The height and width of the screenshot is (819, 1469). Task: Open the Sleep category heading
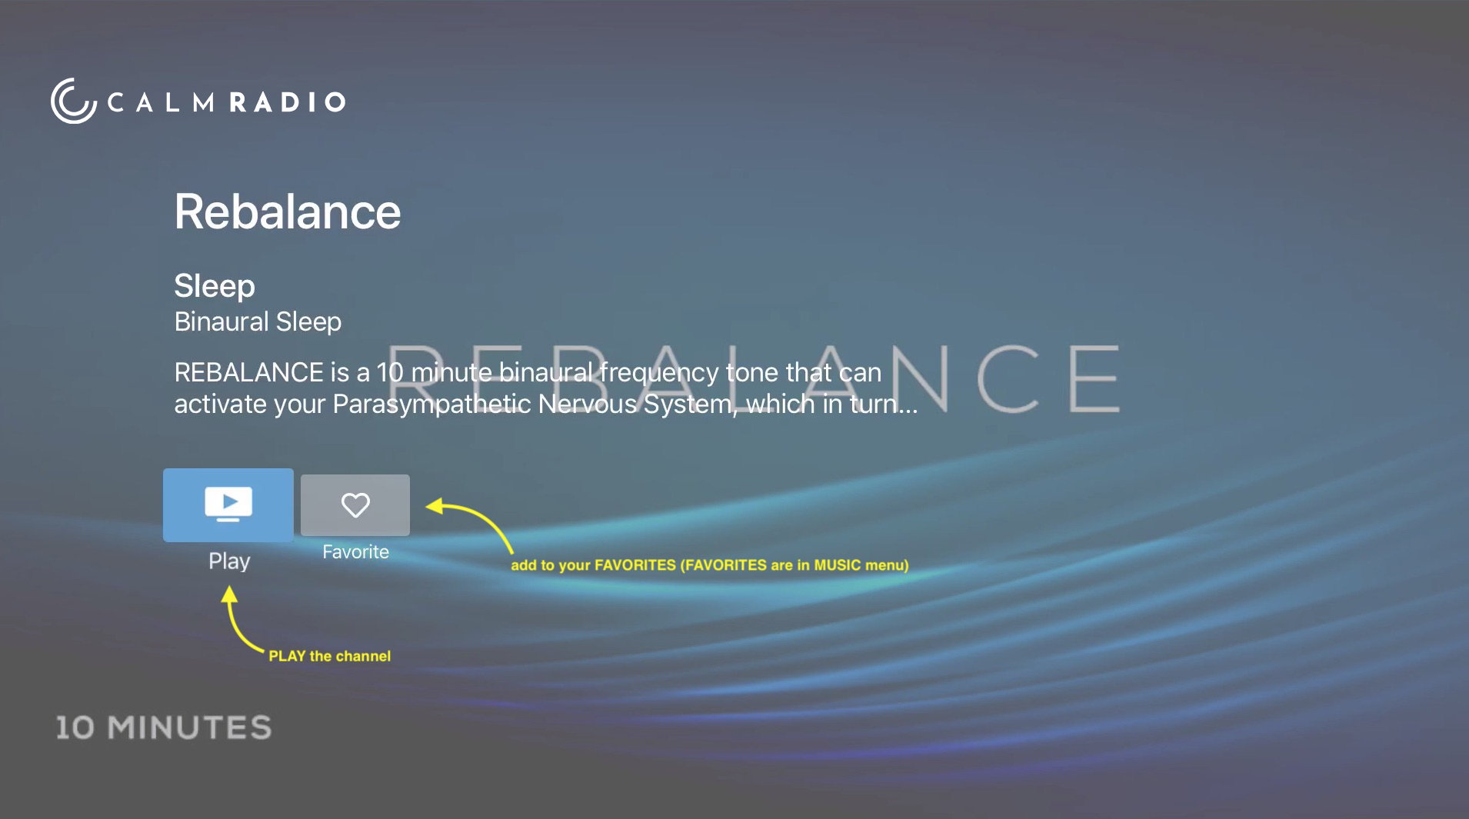[x=214, y=286]
